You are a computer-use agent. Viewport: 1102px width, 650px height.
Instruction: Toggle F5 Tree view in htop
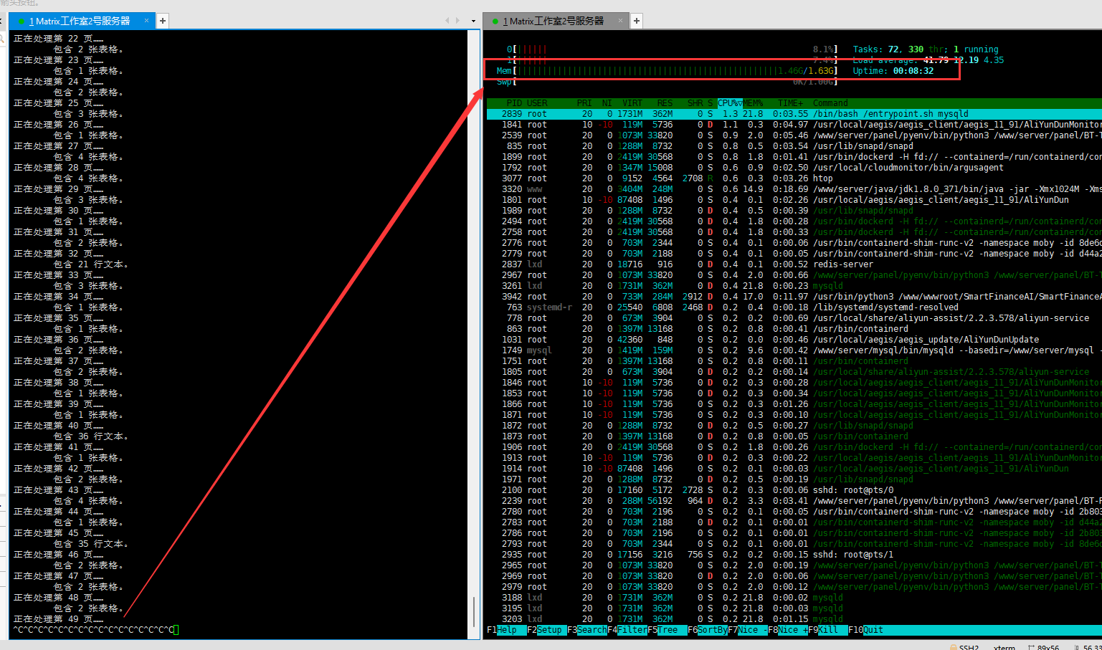click(x=668, y=630)
